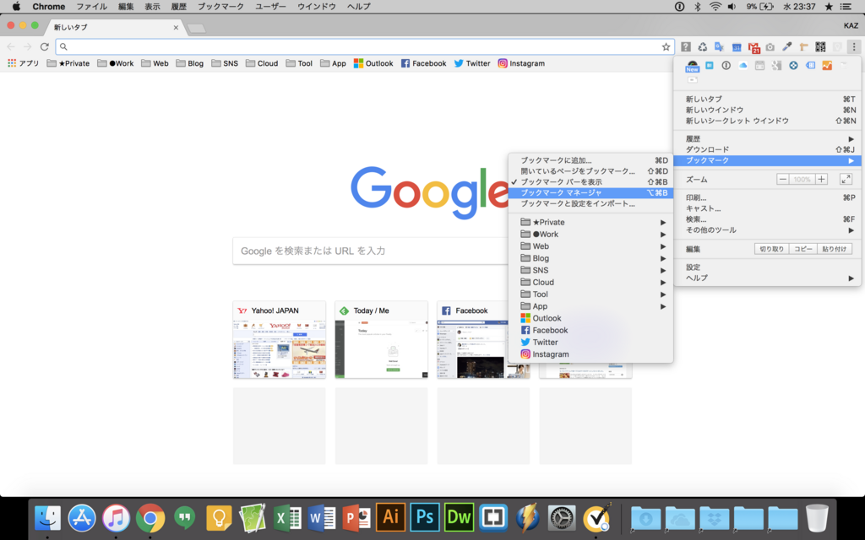865x540 pixels.
Task: Expand the SNS folder in bookmark submenu
Action: click(x=590, y=270)
